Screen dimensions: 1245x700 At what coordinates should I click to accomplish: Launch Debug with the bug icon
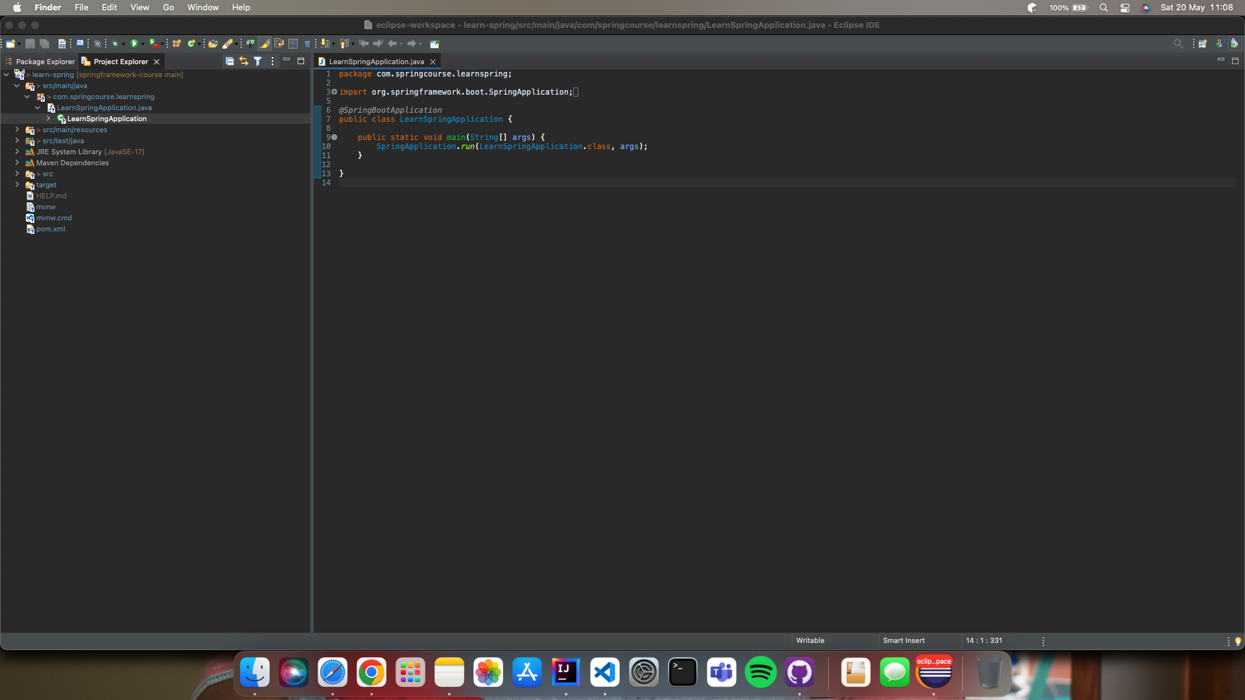pos(115,43)
